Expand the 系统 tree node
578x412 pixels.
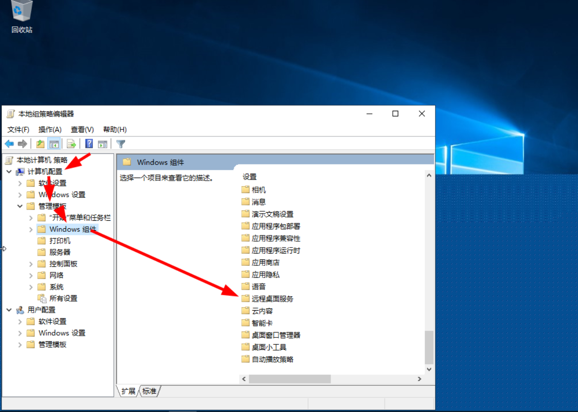point(31,287)
